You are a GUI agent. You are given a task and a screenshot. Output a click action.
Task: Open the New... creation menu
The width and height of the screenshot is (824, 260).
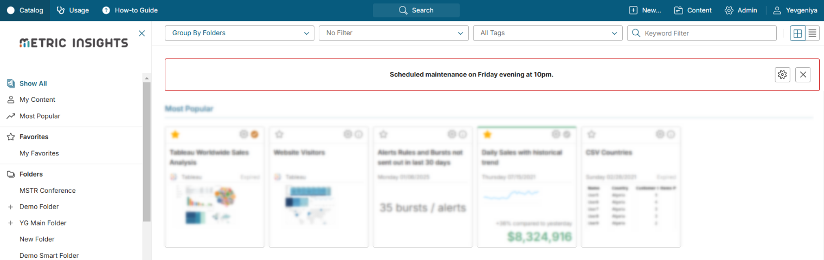point(645,10)
